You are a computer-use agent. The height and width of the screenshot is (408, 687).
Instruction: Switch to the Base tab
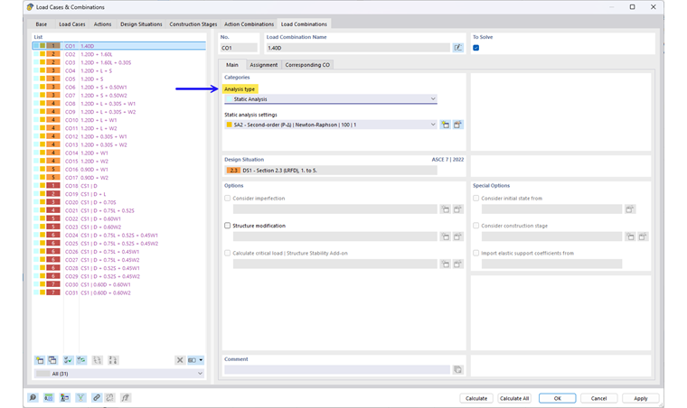[x=42, y=24]
